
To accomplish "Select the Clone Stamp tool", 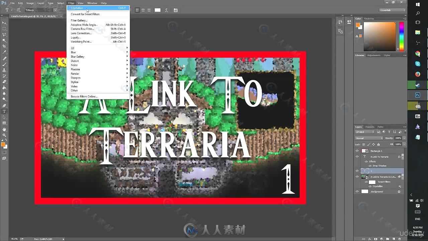I will tap(4, 70).
